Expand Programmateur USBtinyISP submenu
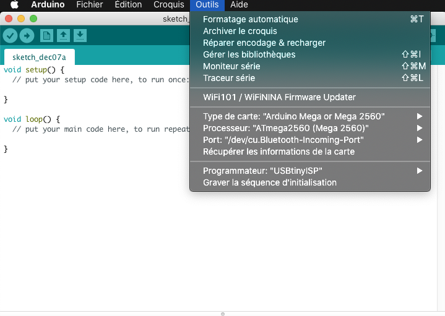The image size is (445, 316). pyautogui.click(x=310, y=171)
